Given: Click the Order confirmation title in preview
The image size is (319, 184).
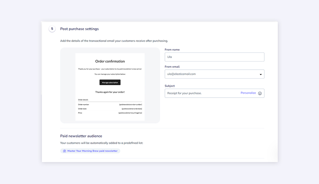Looking at the screenshot, I should (x=110, y=61).
